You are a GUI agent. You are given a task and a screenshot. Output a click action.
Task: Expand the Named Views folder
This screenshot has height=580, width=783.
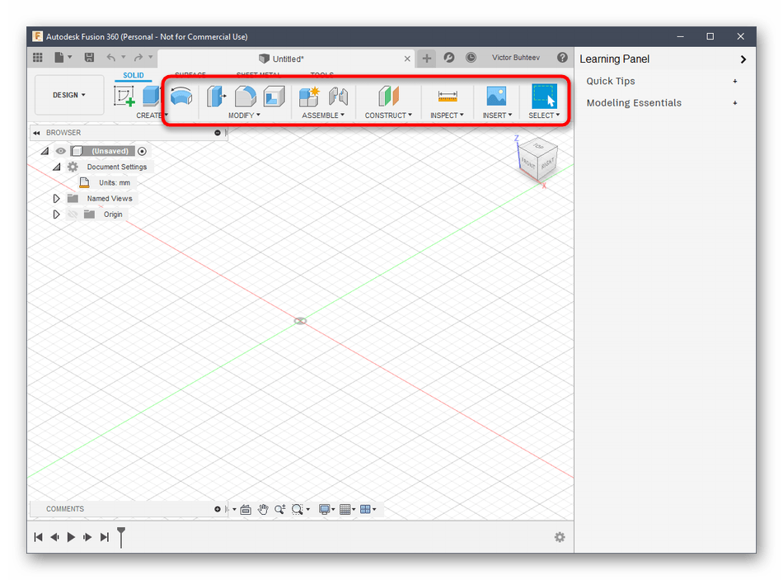pyautogui.click(x=56, y=199)
